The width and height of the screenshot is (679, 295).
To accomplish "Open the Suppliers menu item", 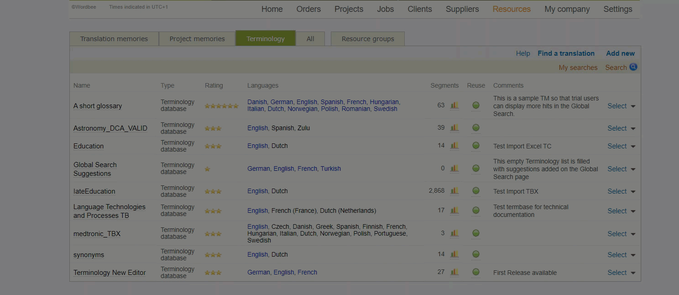I will [462, 9].
